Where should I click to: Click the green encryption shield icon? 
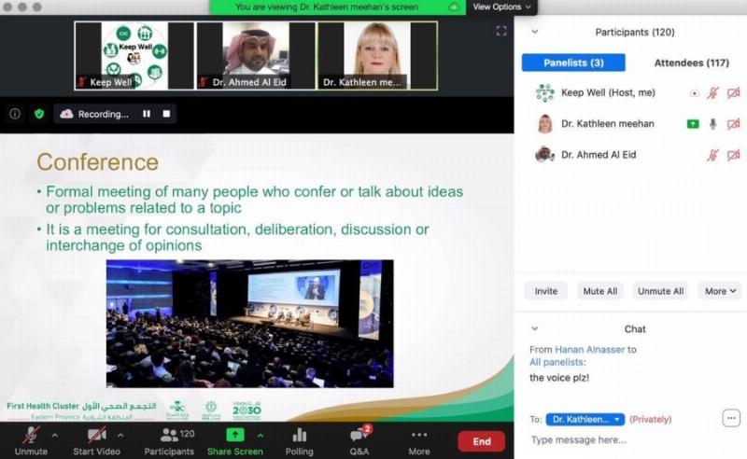[x=39, y=114]
